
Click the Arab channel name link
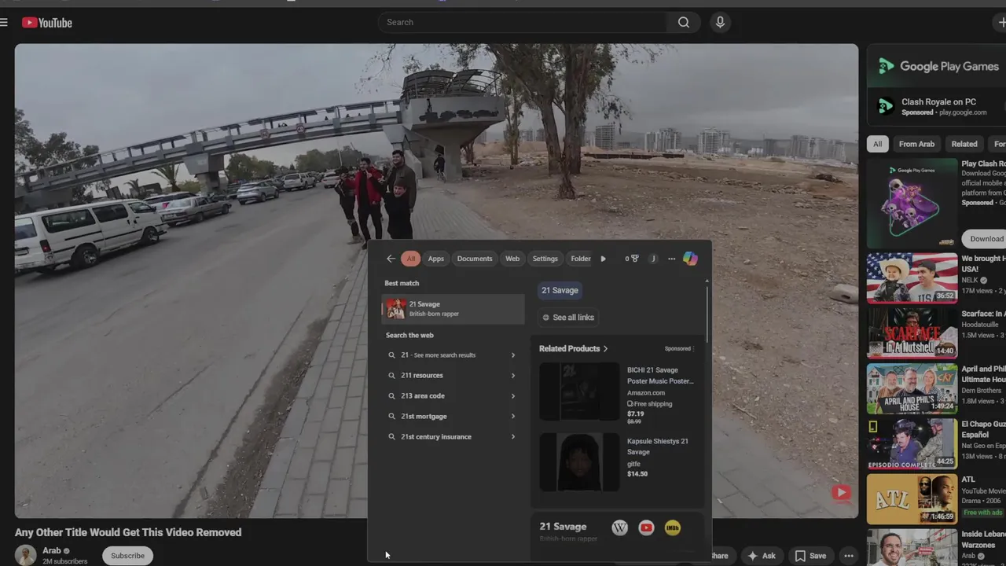click(x=52, y=551)
